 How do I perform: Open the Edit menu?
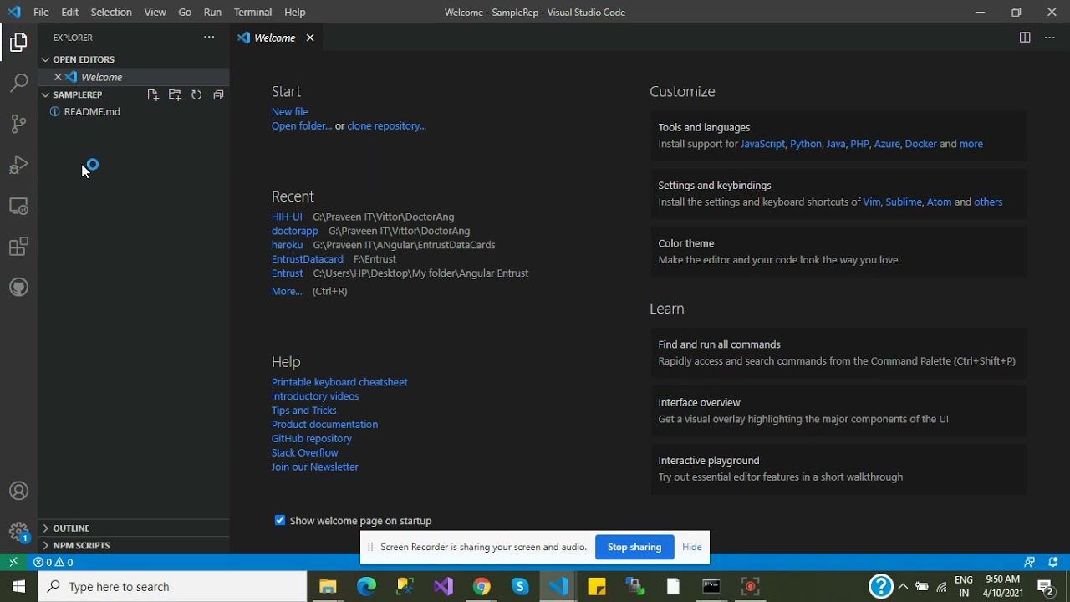[x=70, y=13]
